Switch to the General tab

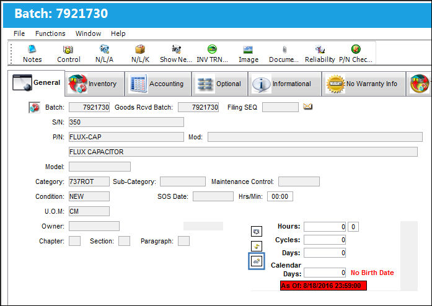pyautogui.click(x=37, y=82)
